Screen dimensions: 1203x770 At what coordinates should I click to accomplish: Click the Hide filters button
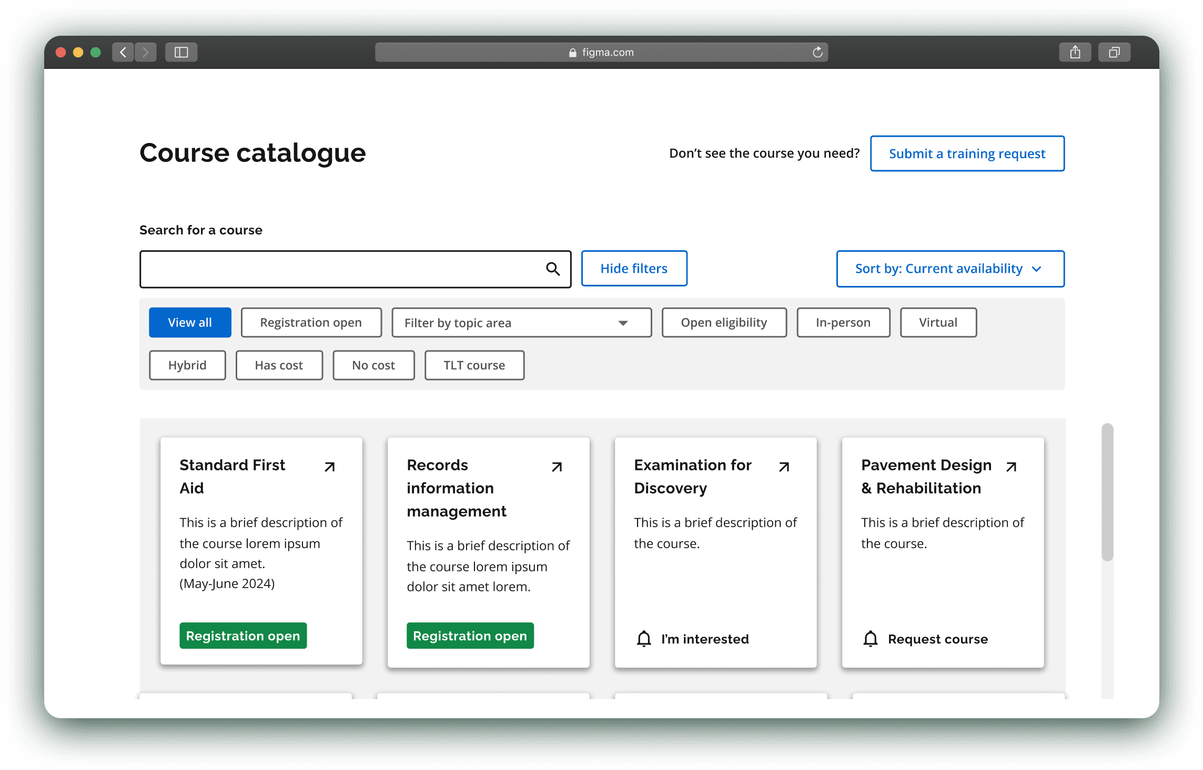[x=634, y=269]
